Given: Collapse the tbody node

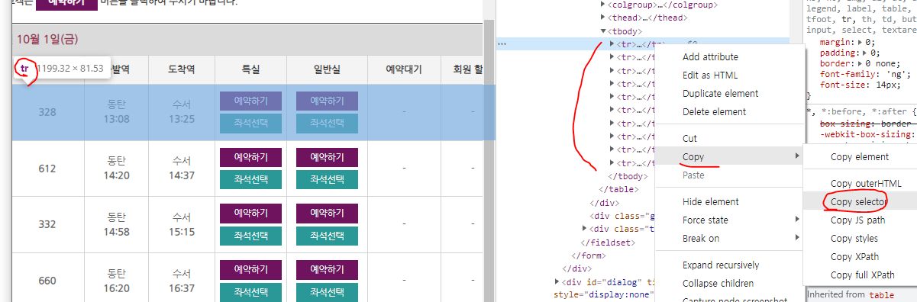Looking at the screenshot, I should coord(604,31).
